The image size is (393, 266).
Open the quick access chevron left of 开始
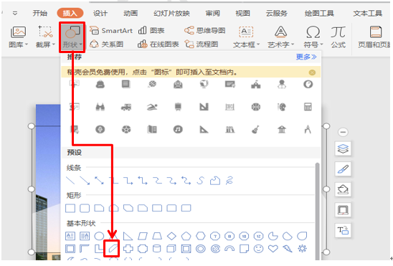15,14
